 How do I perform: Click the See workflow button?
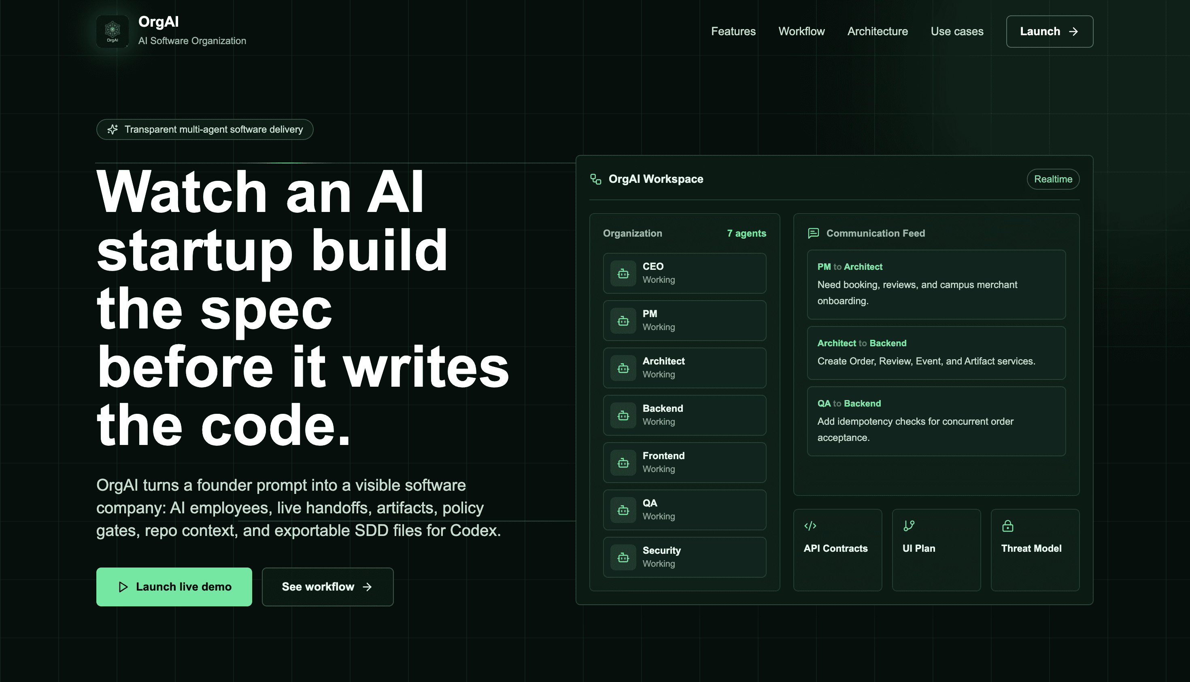(327, 587)
